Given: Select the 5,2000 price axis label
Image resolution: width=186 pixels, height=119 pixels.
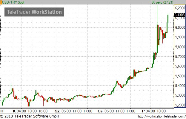Looking at the screenshot, I should (x=180, y=105).
